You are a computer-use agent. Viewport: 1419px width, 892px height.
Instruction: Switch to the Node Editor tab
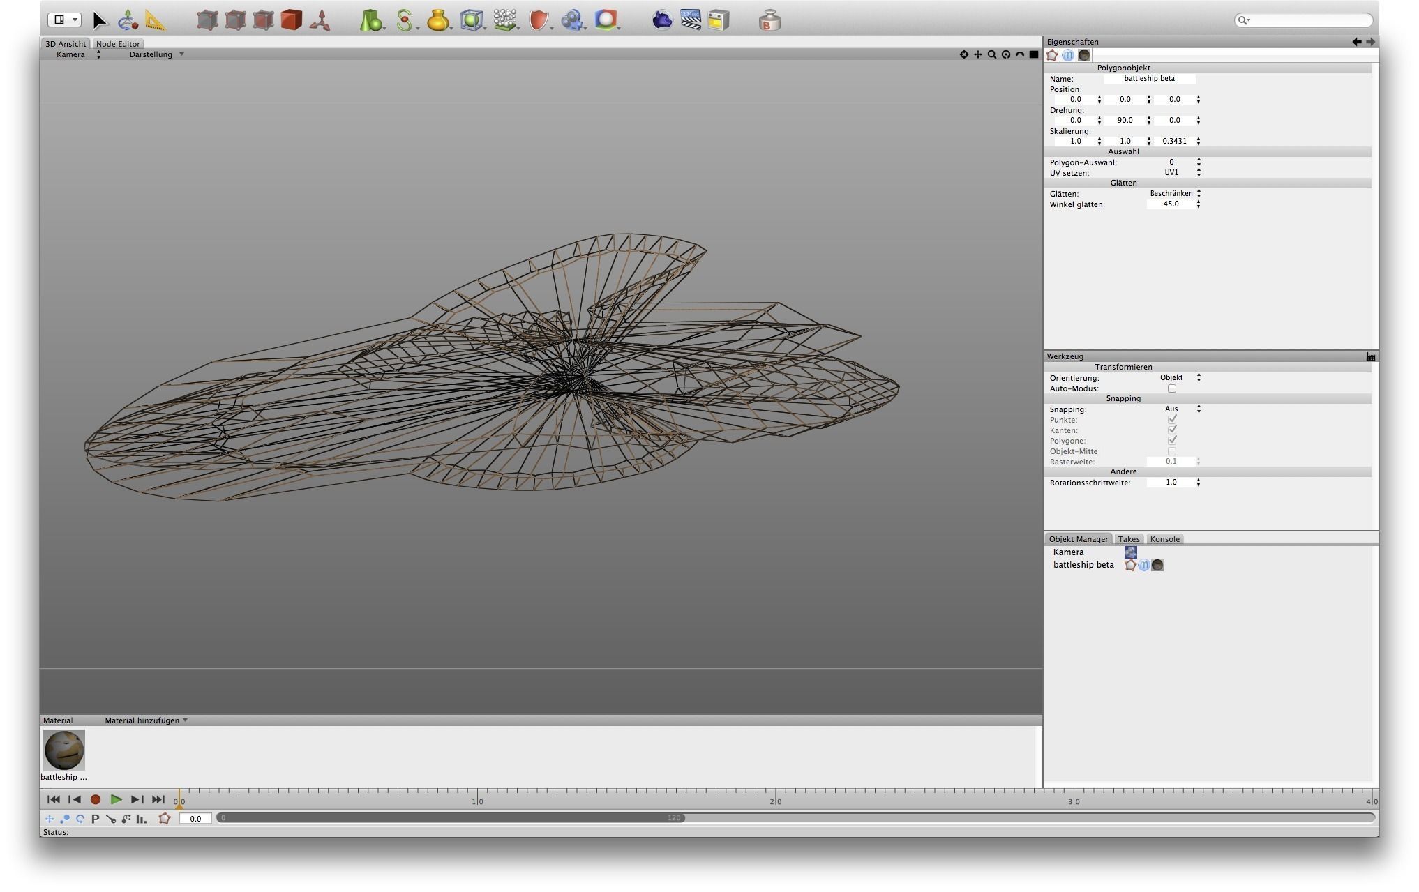click(x=118, y=43)
